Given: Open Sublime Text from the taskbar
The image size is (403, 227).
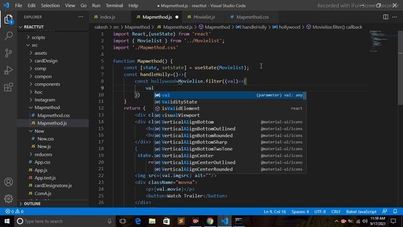Looking at the screenshot, I should (181, 221).
